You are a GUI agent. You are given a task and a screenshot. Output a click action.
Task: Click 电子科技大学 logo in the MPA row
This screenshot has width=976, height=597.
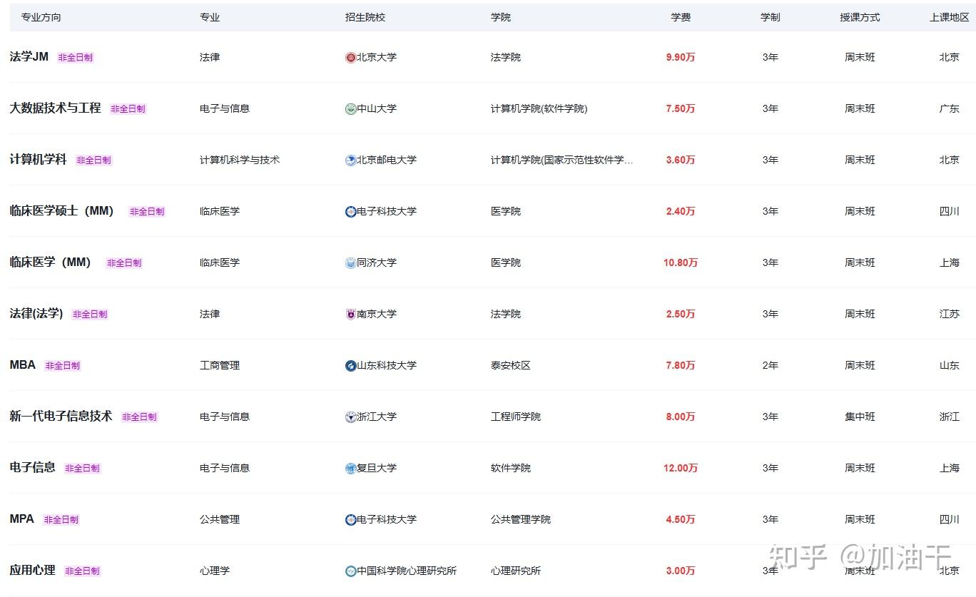pos(350,520)
